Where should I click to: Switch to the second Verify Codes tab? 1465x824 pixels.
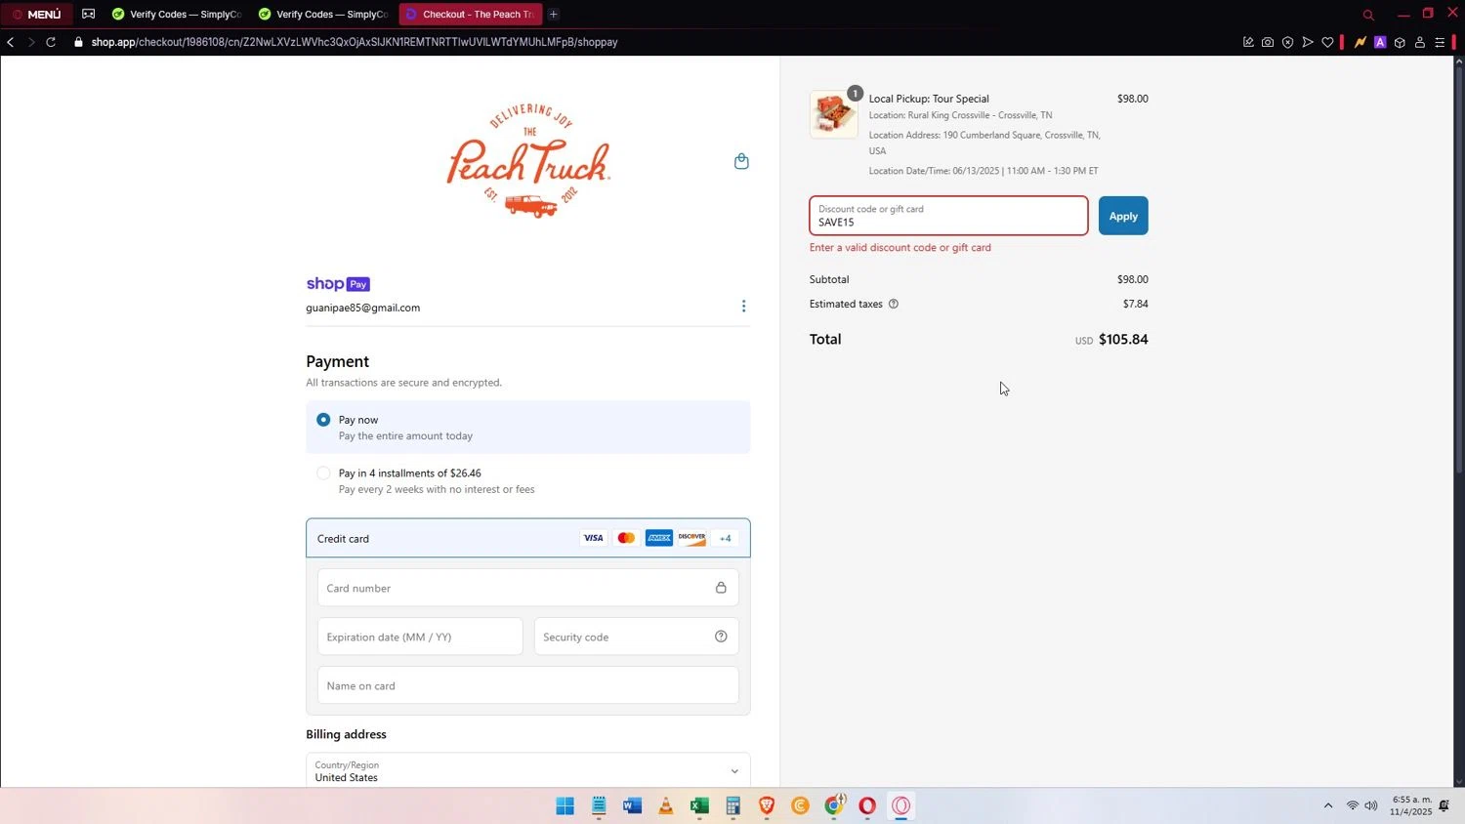[323, 14]
